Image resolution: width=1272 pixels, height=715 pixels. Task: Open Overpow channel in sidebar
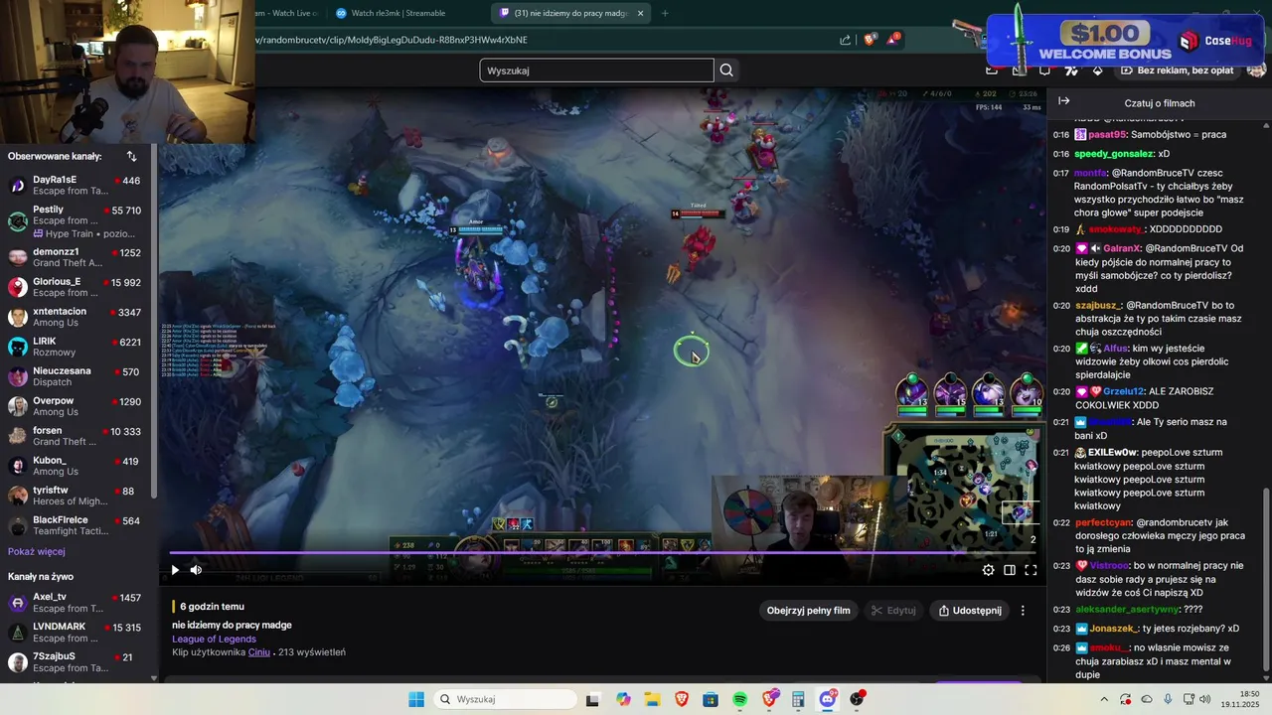click(76, 406)
